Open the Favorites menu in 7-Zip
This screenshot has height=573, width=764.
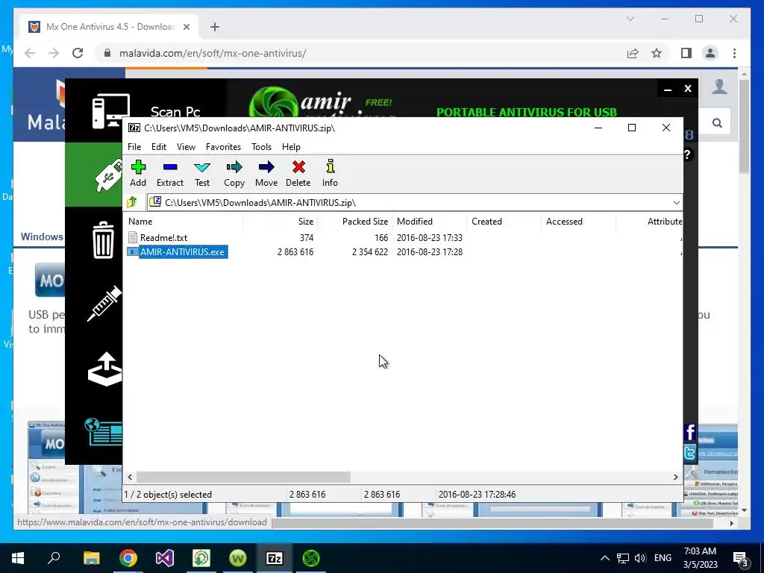tap(223, 147)
